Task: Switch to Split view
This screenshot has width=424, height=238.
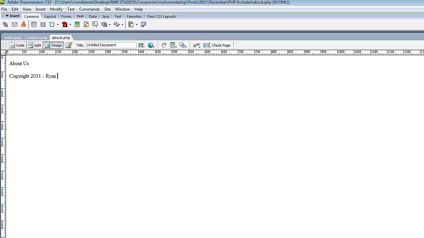Action: pos(34,45)
